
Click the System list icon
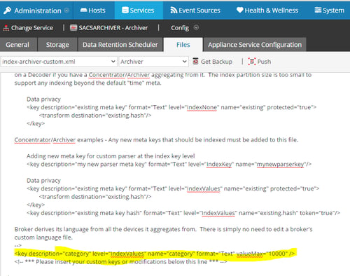[318, 10]
